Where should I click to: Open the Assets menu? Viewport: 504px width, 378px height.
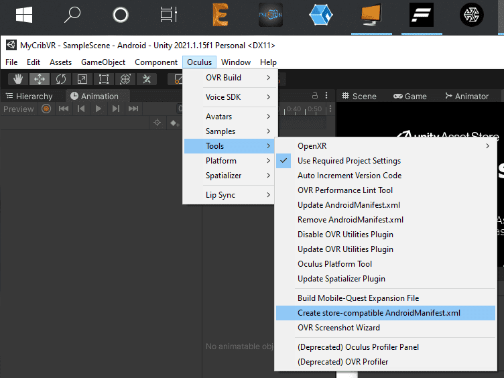tap(60, 62)
